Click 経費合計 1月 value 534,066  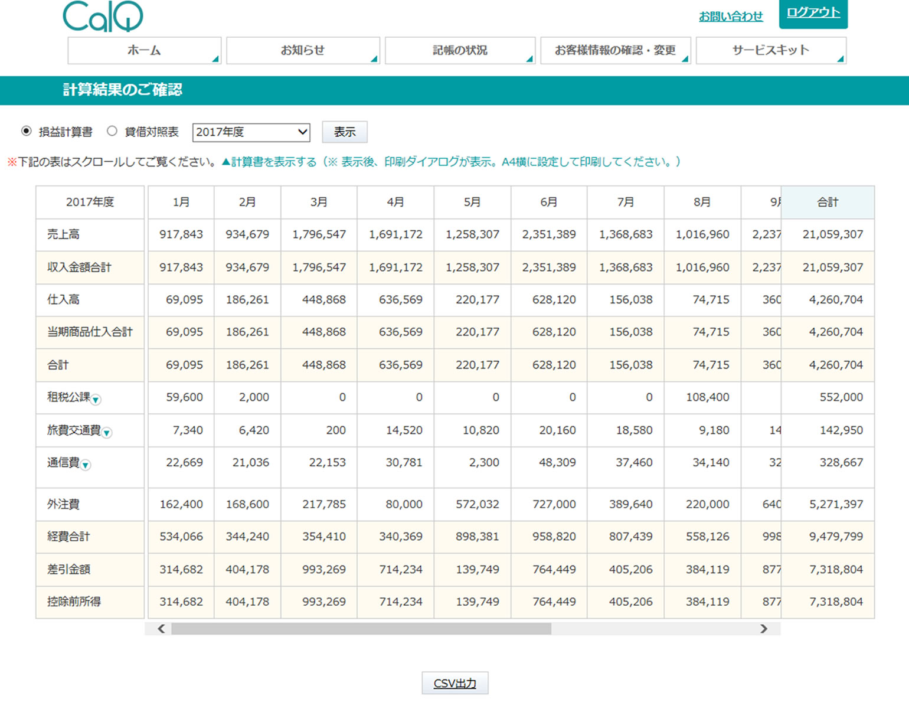181,537
